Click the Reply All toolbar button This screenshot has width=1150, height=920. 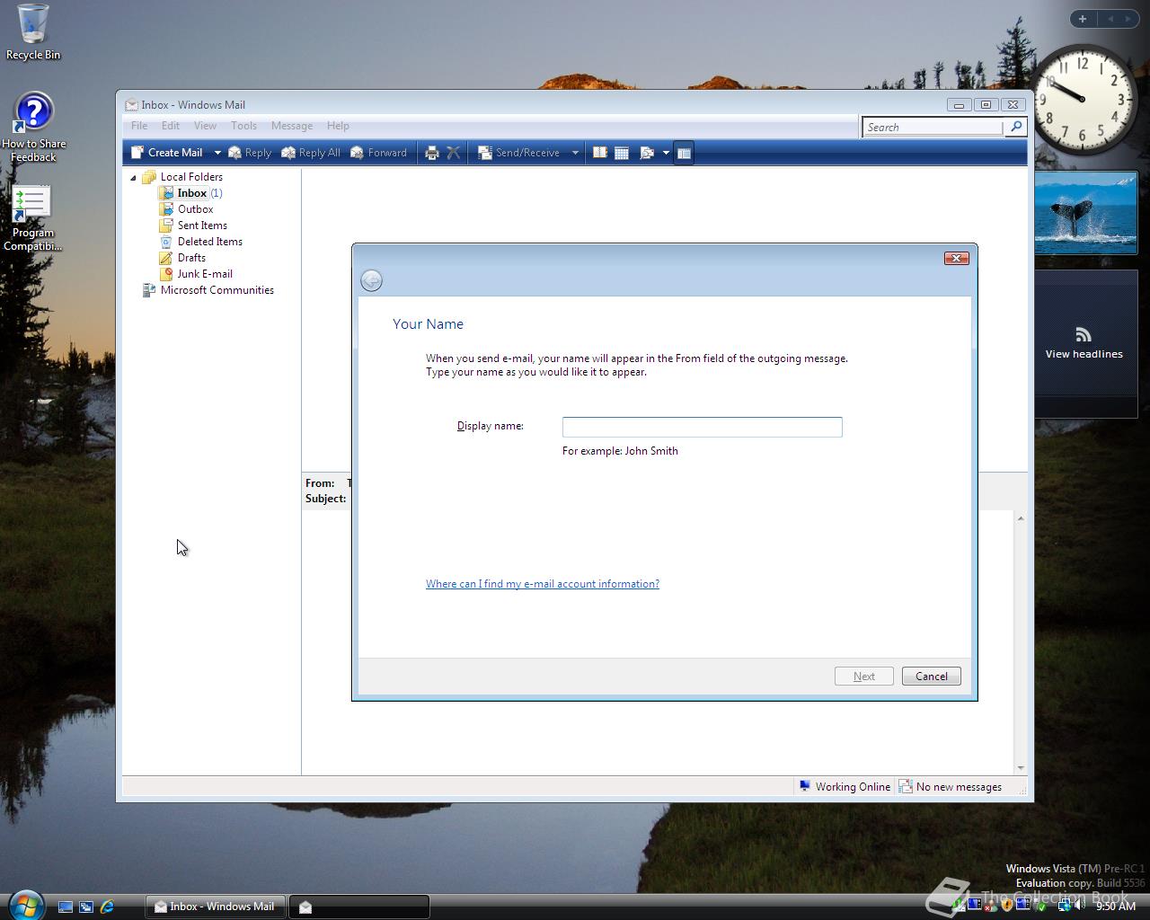(x=311, y=153)
